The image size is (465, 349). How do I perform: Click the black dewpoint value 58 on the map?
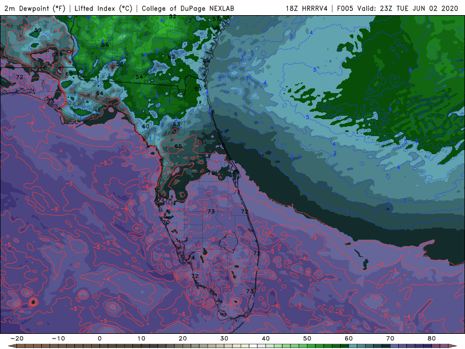pos(120,64)
